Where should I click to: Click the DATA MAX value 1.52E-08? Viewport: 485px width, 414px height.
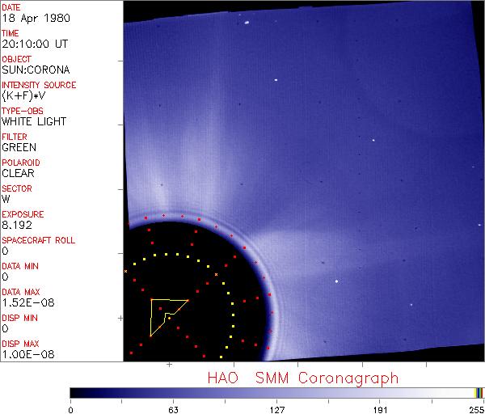tap(24, 302)
